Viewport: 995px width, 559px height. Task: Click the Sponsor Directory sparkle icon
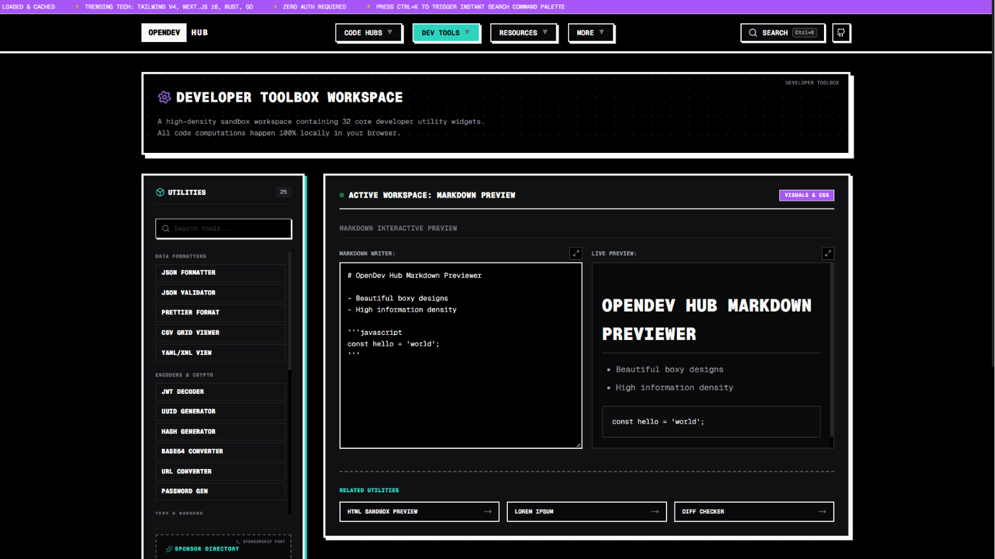pyautogui.click(x=169, y=549)
